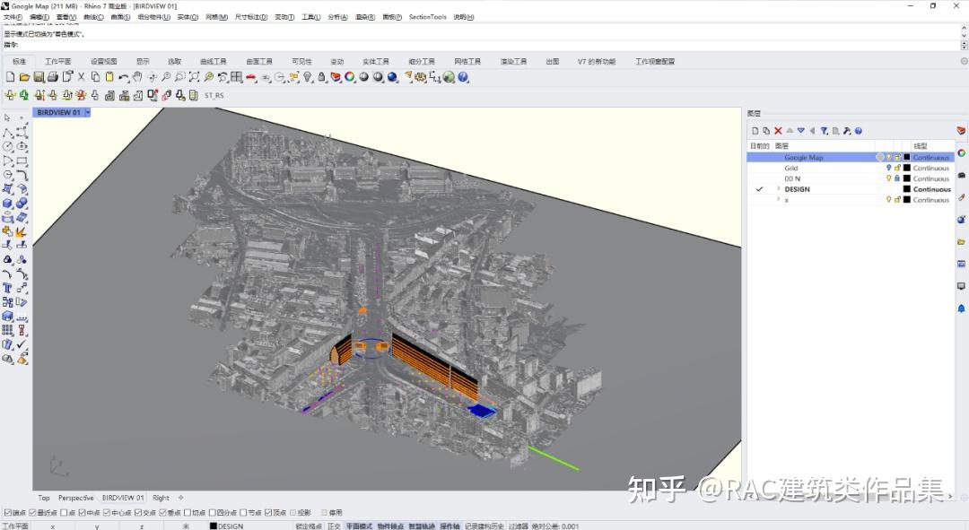
Task: Toggle lock on 00 N layer
Action: [x=897, y=178]
